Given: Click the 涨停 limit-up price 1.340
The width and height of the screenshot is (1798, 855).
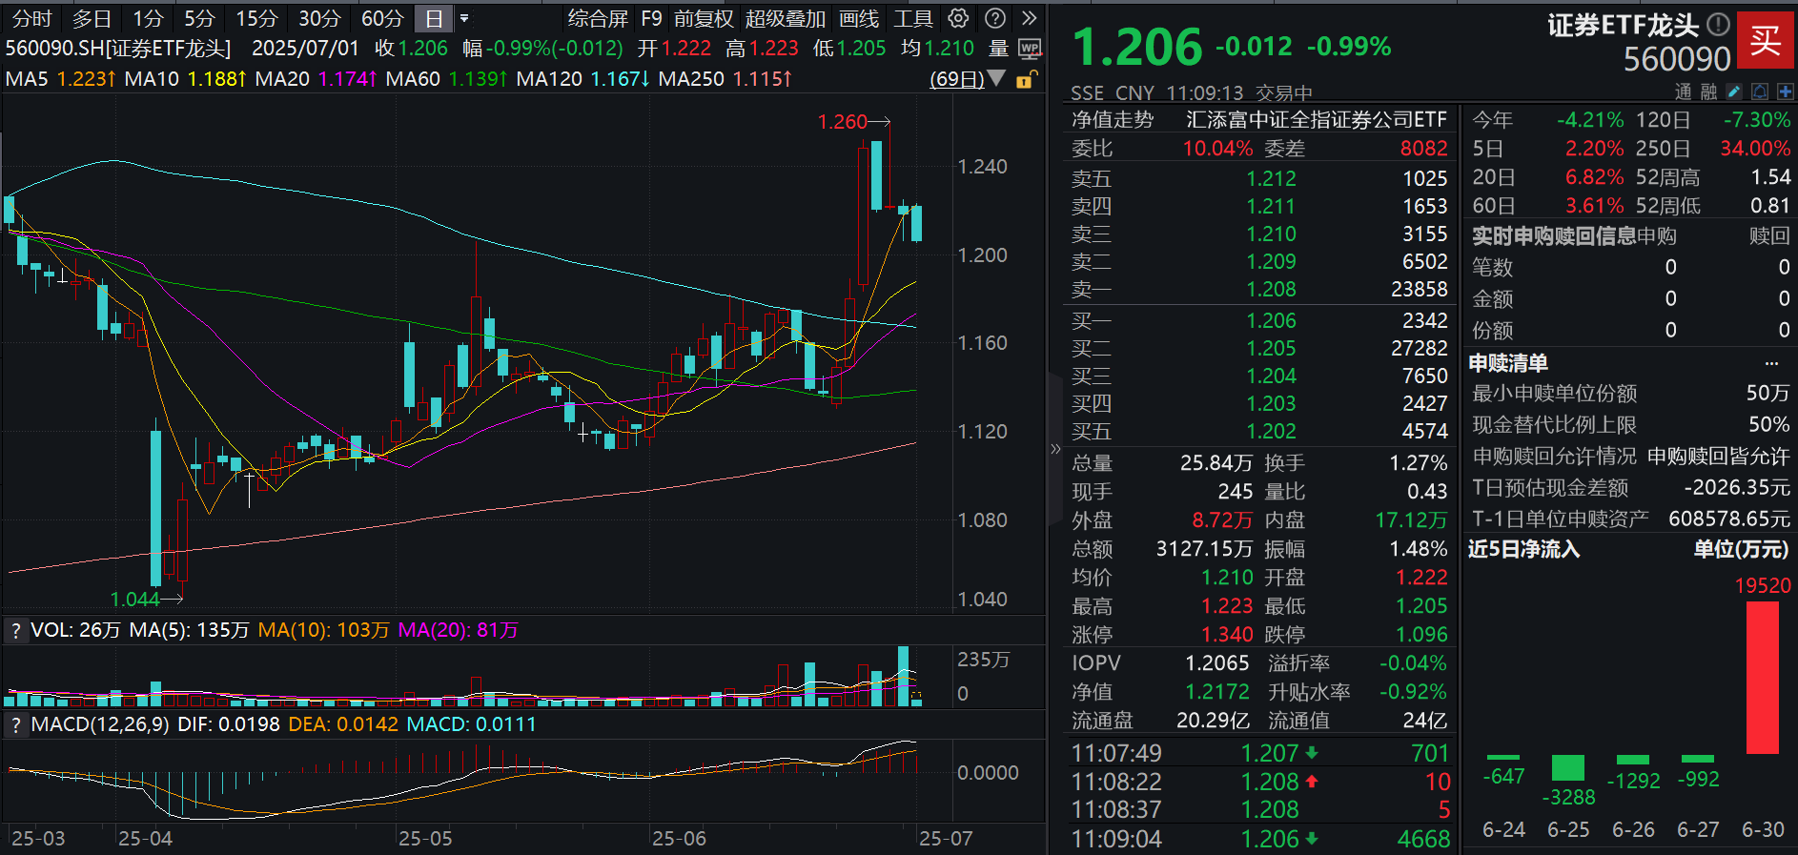Looking at the screenshot, I should 1227,635.
